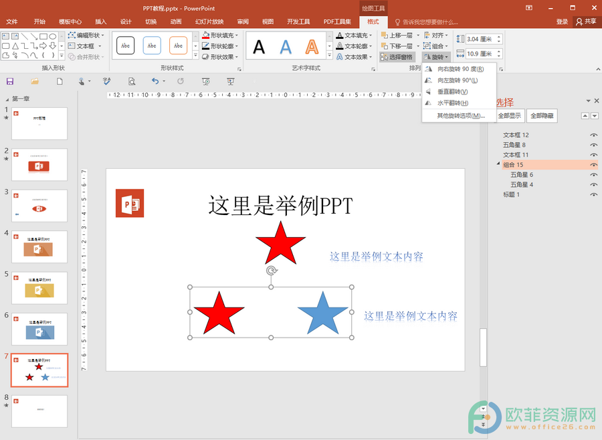Open the 形状填充 dropdown
The height and width of the screenshot is (440, 602).
coord(220,35)
